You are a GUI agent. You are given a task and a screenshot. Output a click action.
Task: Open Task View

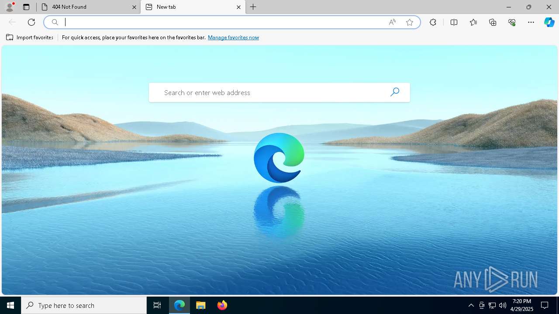pyautogui.click(x=157, y=305)
